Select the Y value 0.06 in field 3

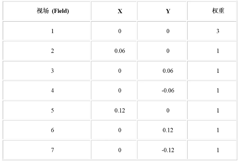click(168, 71)
